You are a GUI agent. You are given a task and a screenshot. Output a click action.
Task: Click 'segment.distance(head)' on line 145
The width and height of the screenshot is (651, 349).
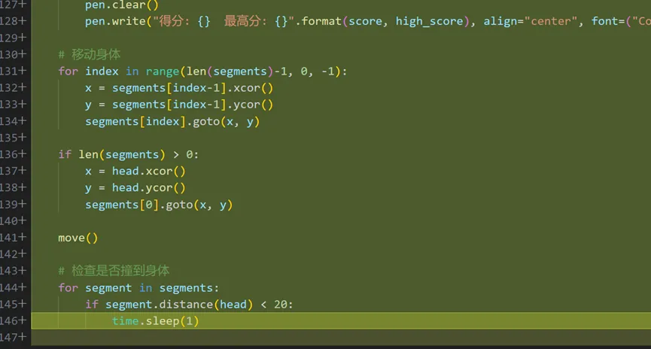click(x=179, y=304)
